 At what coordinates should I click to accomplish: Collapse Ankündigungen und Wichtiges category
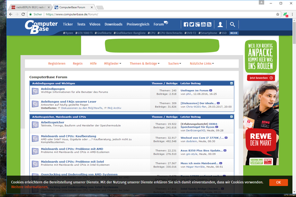(232, 83)
